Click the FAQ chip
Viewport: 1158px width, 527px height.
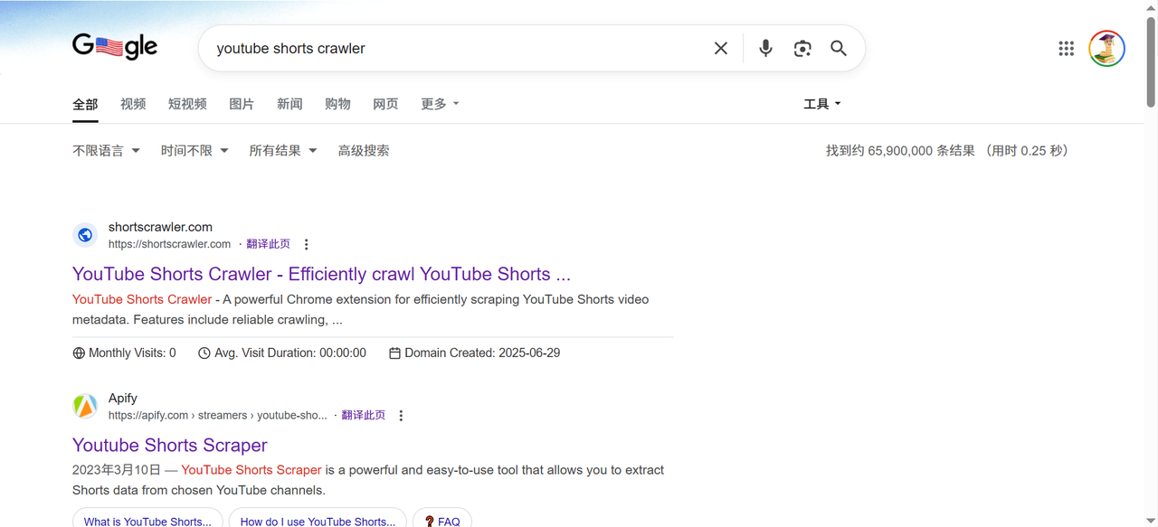[442, 522]
